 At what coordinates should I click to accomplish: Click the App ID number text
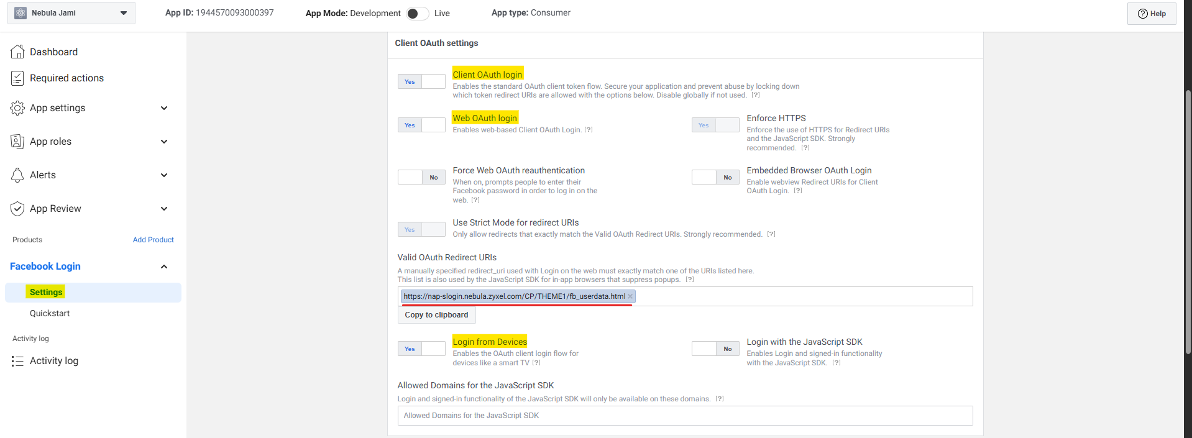click(235, 12)
